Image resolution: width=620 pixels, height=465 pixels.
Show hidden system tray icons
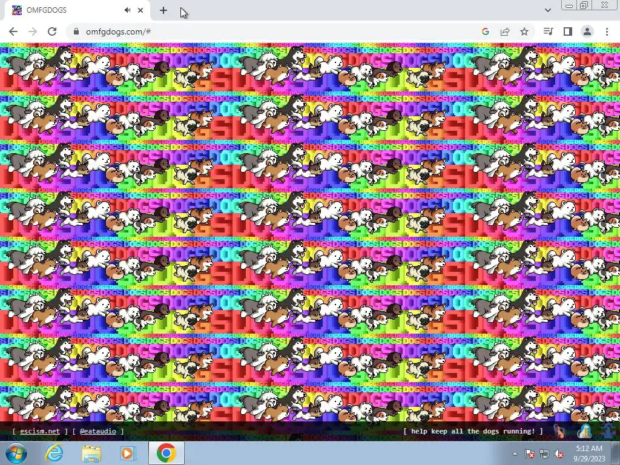click(515, 454)
